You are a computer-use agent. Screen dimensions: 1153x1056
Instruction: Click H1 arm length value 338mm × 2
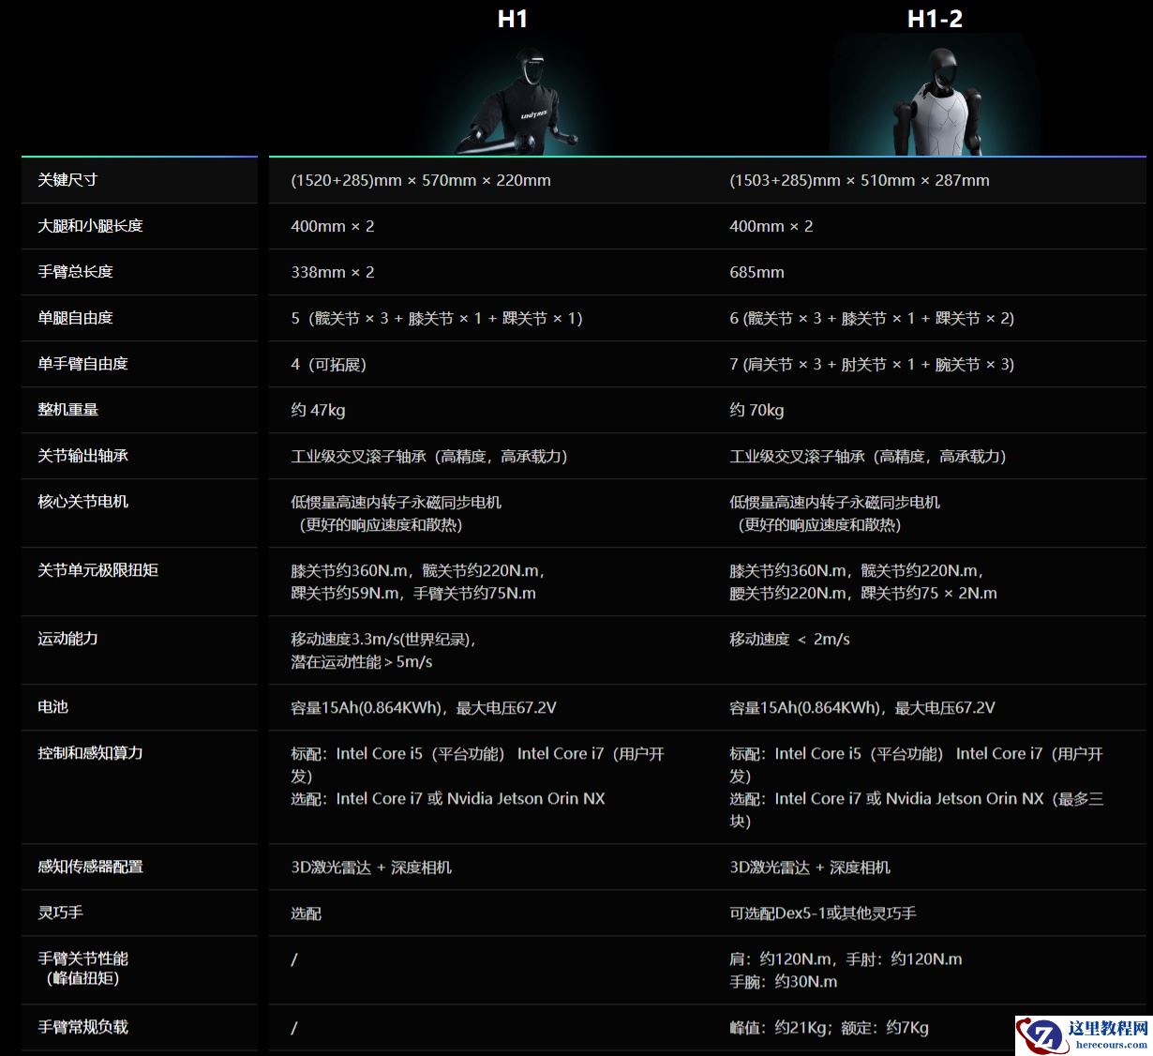pyautogui.click(x=333, y=272)
